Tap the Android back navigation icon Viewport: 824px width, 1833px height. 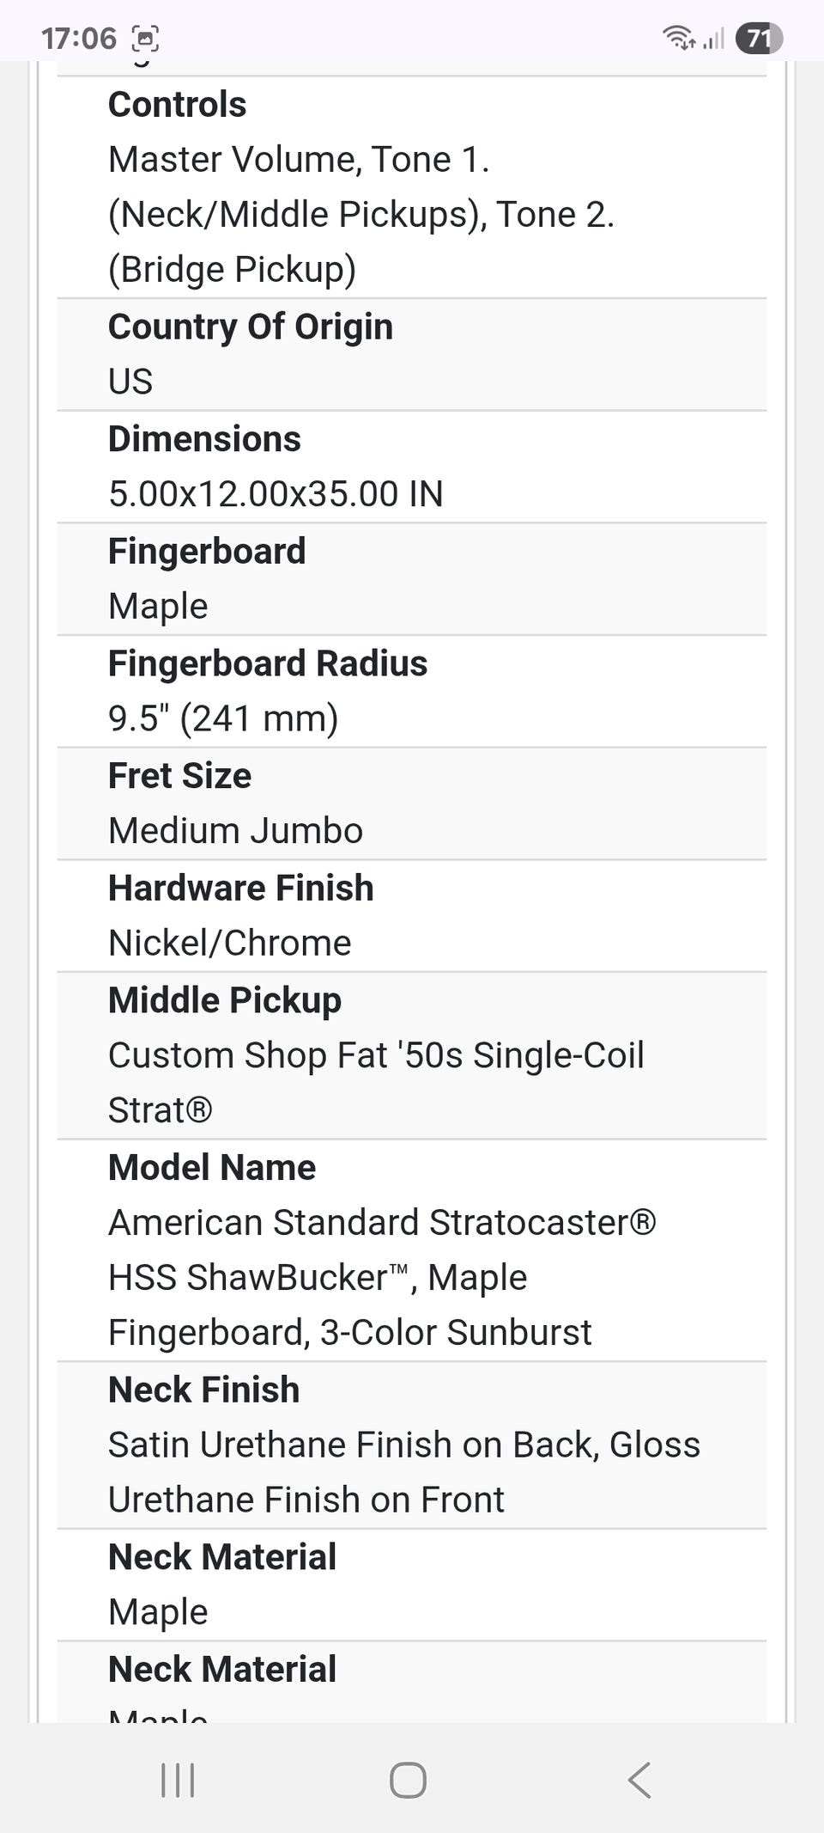point(639,1780)
